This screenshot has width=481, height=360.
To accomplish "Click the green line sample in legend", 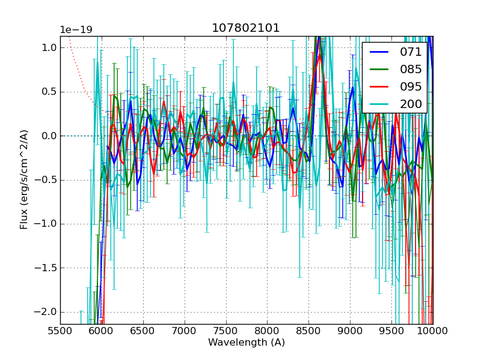I will point(379,69).
